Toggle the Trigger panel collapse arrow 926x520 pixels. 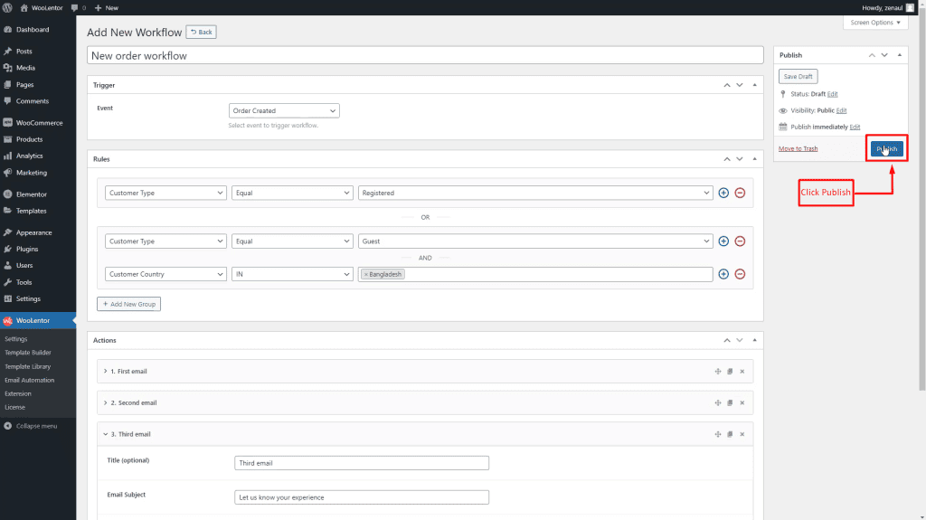click(753, 85)
